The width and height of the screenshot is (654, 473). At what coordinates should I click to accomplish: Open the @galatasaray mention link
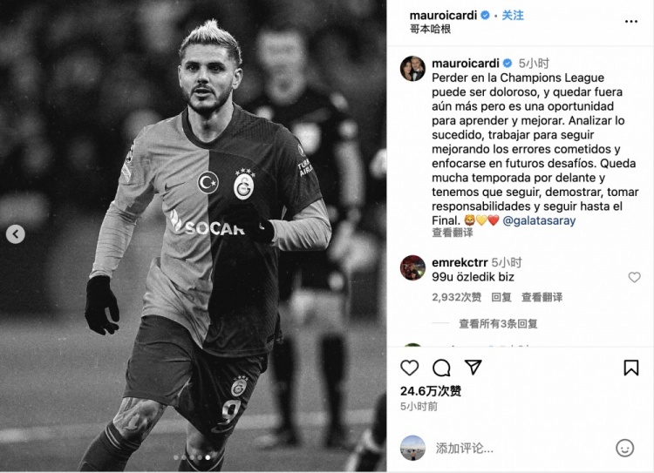point(539,220)
